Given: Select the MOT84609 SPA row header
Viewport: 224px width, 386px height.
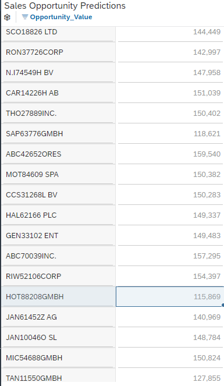Looking at the screenshot, I should (x=59, y=175).
